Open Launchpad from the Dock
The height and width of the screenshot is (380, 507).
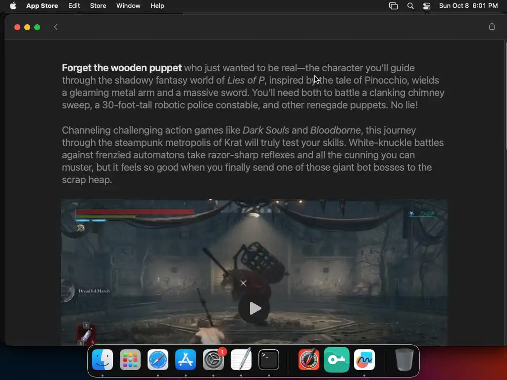pos(130,360)
